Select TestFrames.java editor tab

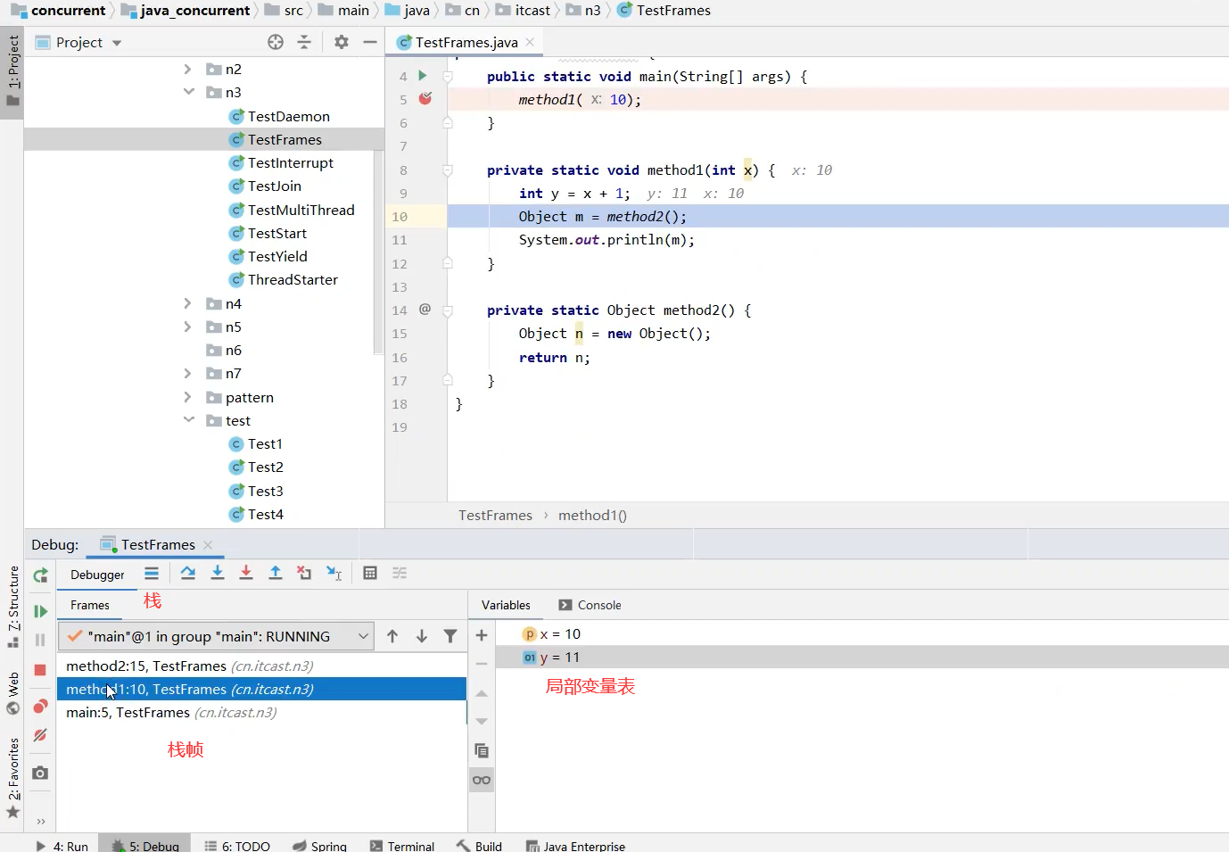(466, 42)
